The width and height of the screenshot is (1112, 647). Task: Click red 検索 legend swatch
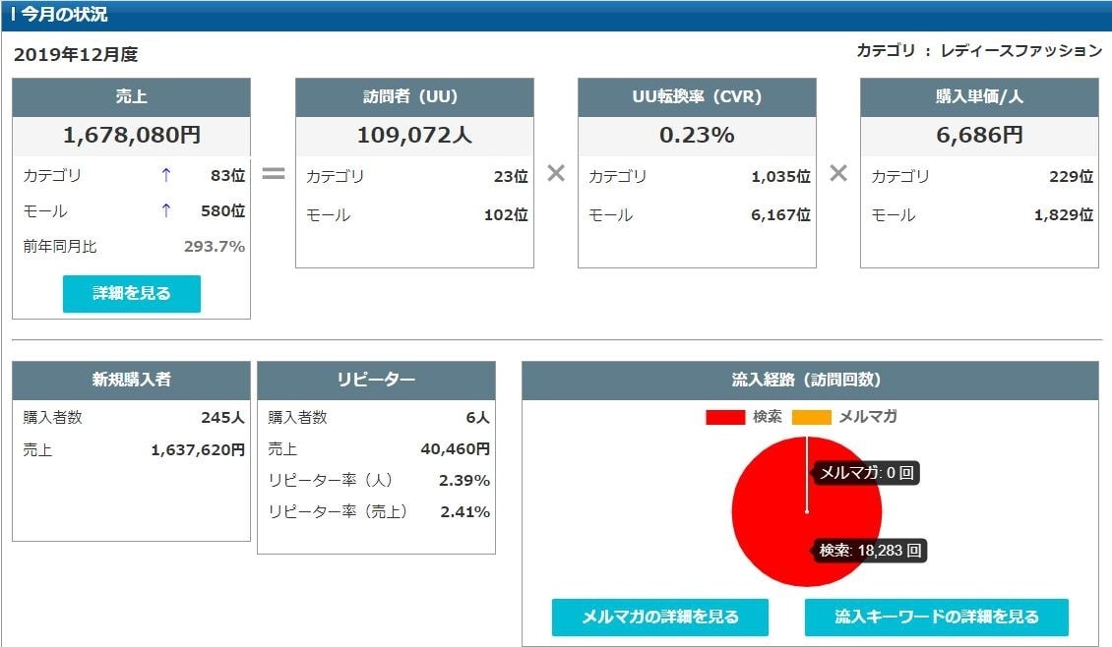coord(725,417)
